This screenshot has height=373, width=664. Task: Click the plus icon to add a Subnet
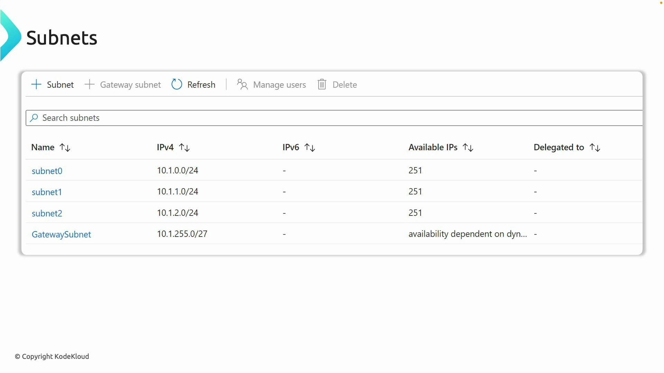point(36,84)
